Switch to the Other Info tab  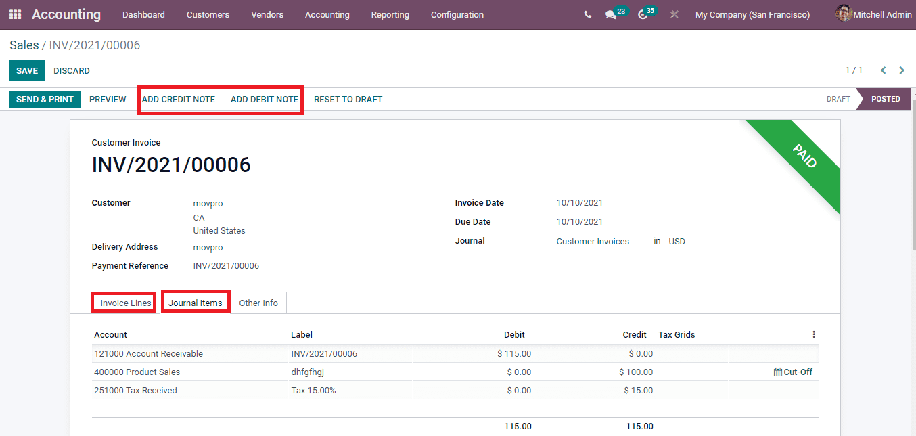coord(258,303)
